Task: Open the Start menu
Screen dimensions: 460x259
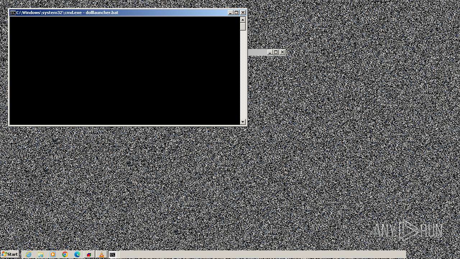Action: [x=10, y=254]
